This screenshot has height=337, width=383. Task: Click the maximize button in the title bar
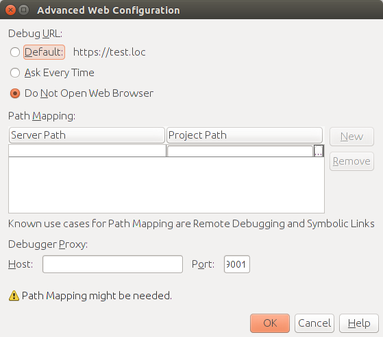tap(24, 10)
